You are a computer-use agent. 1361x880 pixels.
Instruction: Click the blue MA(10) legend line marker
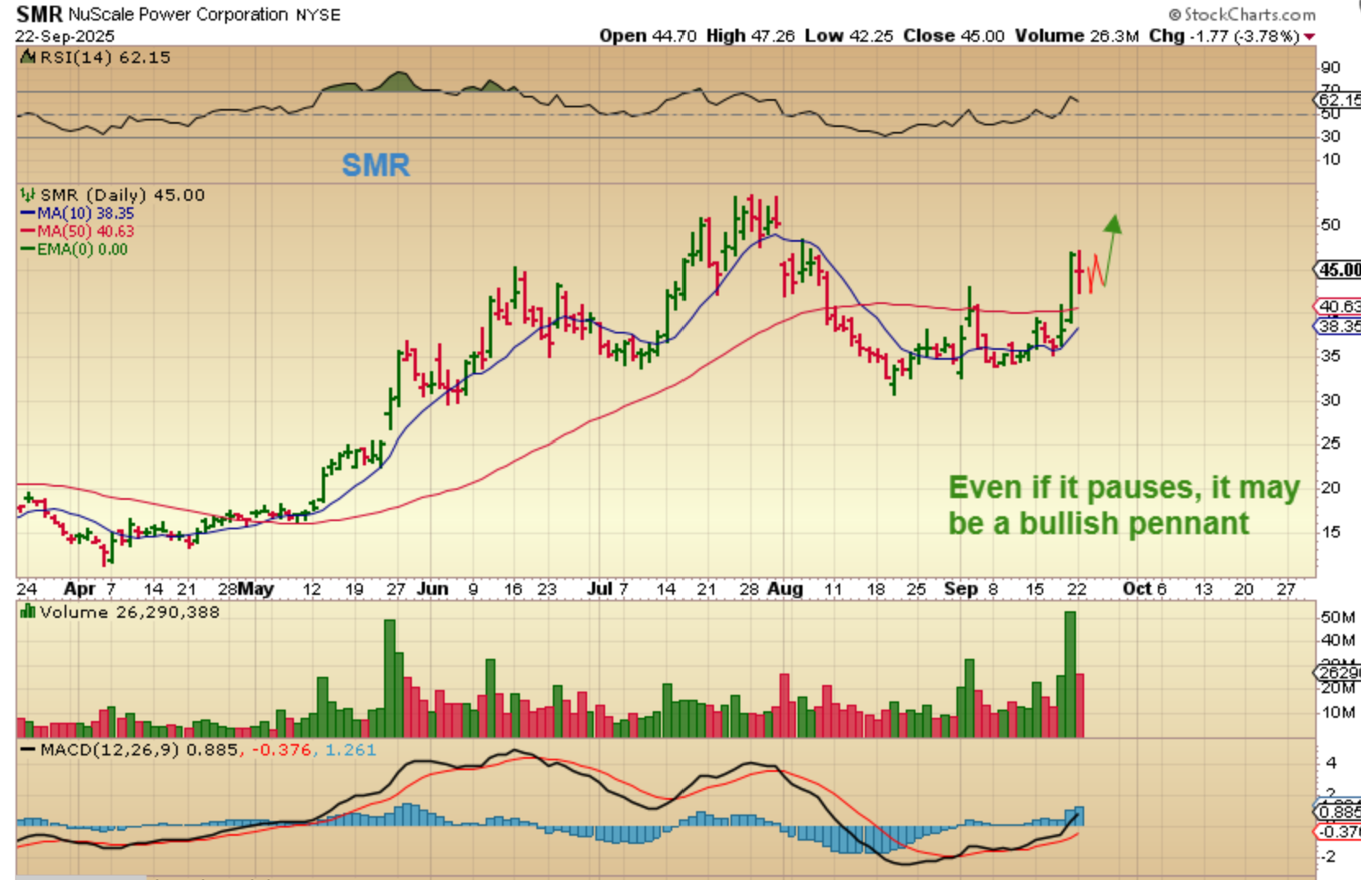[28, 214]
